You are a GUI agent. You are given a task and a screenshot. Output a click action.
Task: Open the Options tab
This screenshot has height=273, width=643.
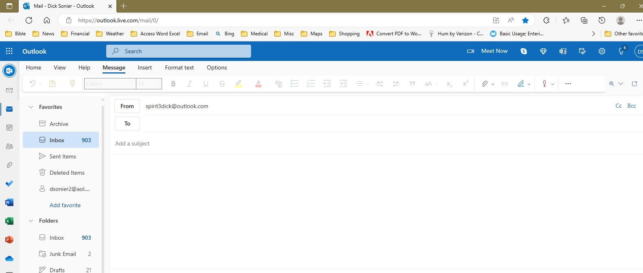[x=217, y=67]
